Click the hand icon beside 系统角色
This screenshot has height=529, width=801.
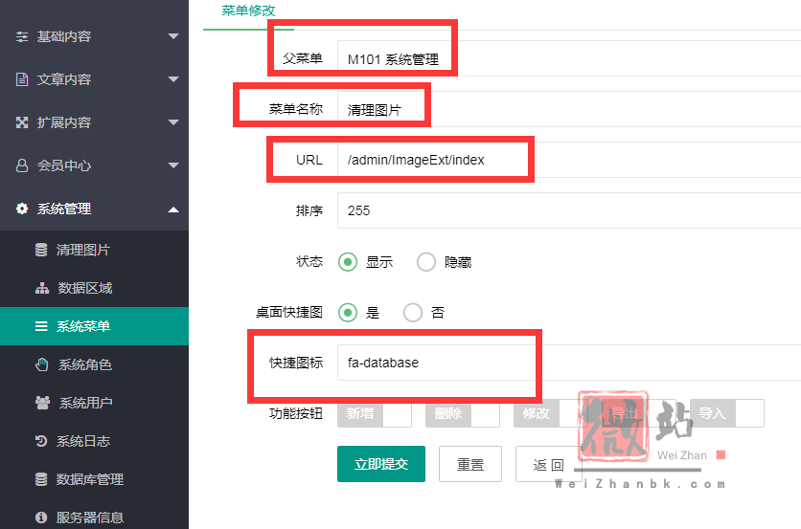point(42,364)
